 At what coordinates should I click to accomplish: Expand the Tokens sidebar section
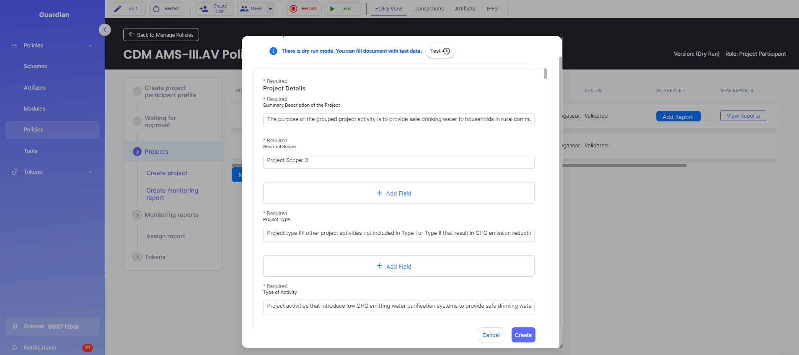click(x=90, y=172)
